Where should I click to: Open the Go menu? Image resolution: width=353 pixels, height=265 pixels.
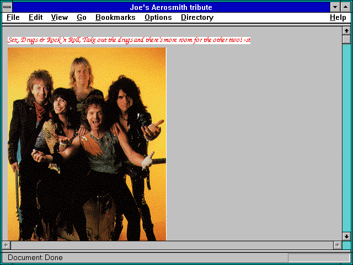tap(82, 18)
